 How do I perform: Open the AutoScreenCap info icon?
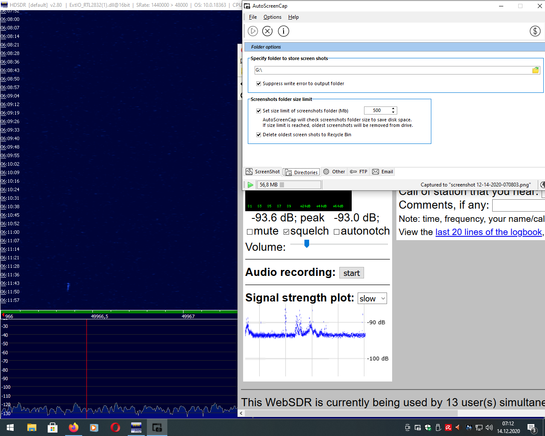point(284,31)
